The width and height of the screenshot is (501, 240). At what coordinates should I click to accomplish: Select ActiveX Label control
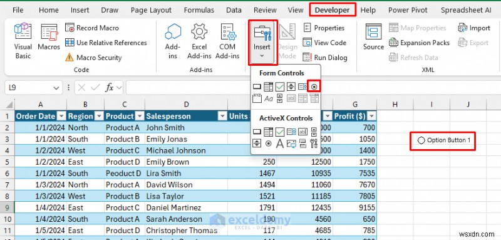[280, 143]
